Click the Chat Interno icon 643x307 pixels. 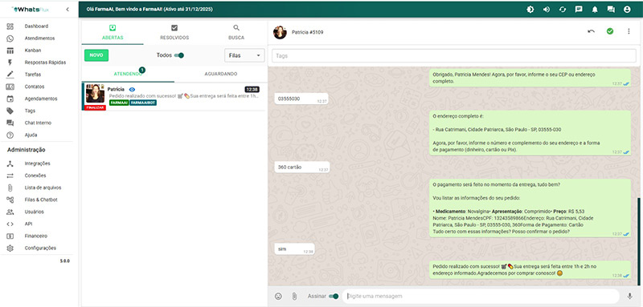click(10, 123)
